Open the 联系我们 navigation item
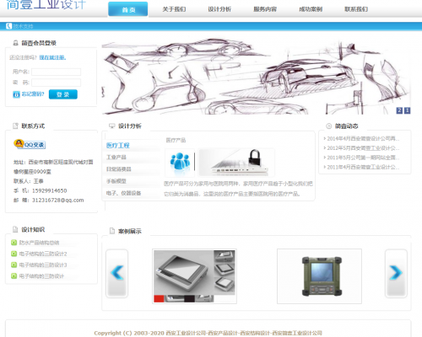 pos(356,9)
